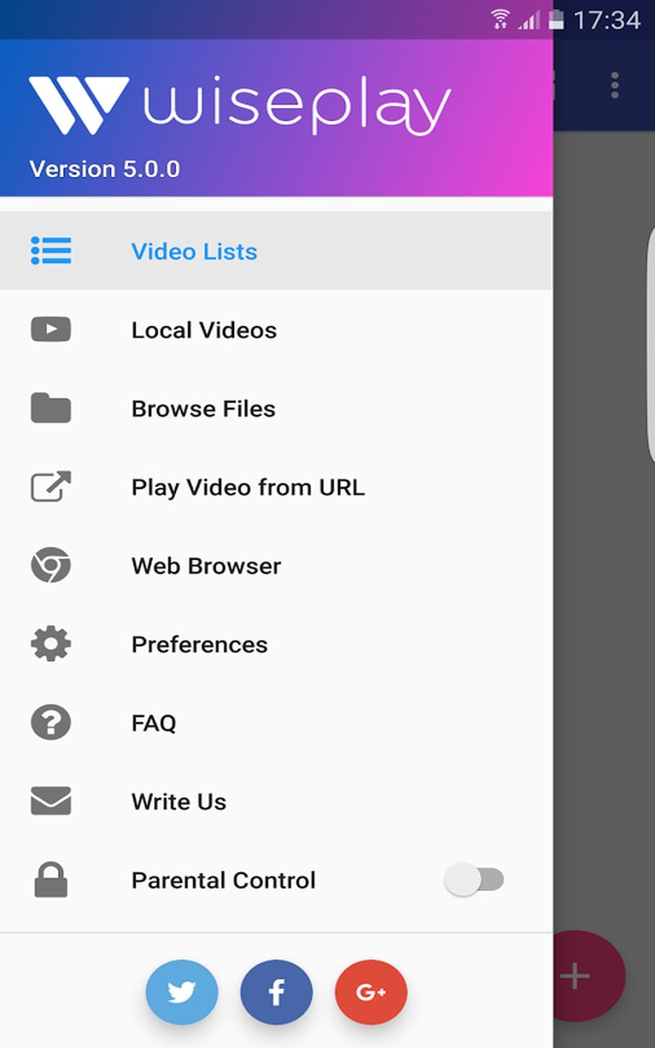Viewport: 655px width, 1048px height.
Task: Open the Facebook social link
Action: [x=277, y=992]
